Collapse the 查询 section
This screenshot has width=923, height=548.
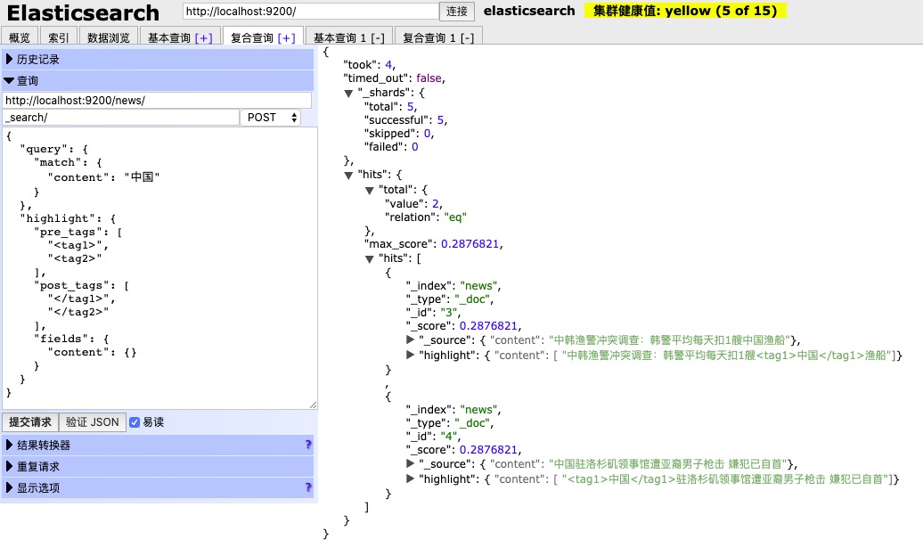pyautogui.click(x=158, y=80)
